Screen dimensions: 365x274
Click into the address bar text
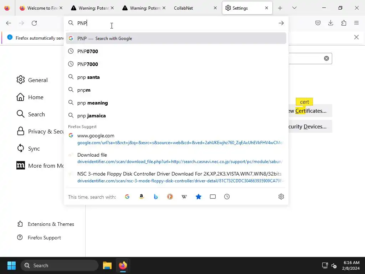(x=177, y=23)
